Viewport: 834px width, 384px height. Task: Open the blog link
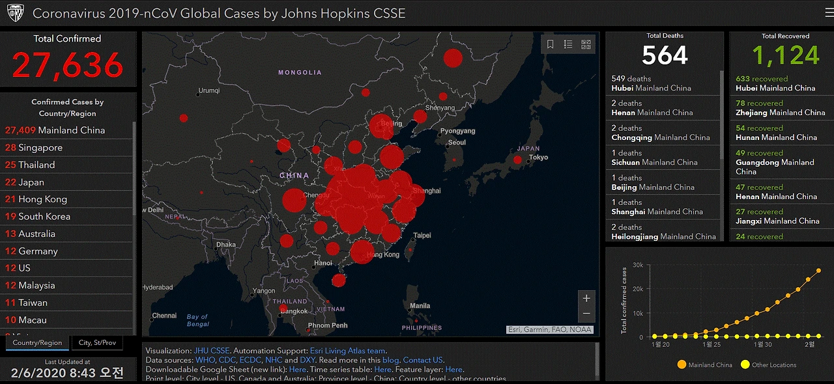(390, 360)
